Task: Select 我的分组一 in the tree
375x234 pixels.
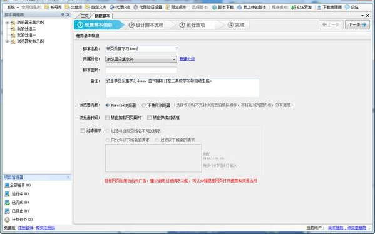Action: [x=26, y=35]
